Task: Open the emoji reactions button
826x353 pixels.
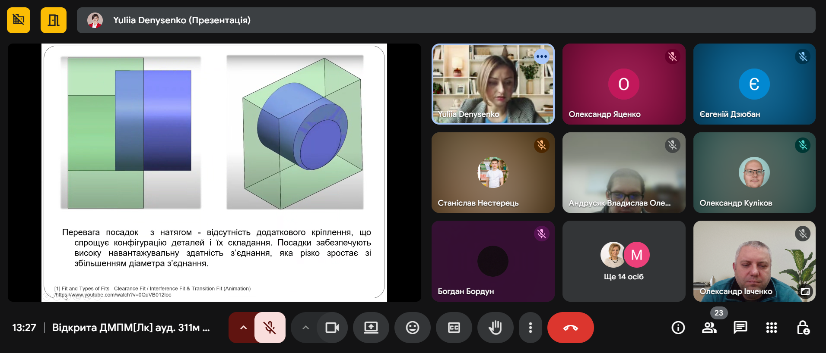Action: click(x=412, y=328)
